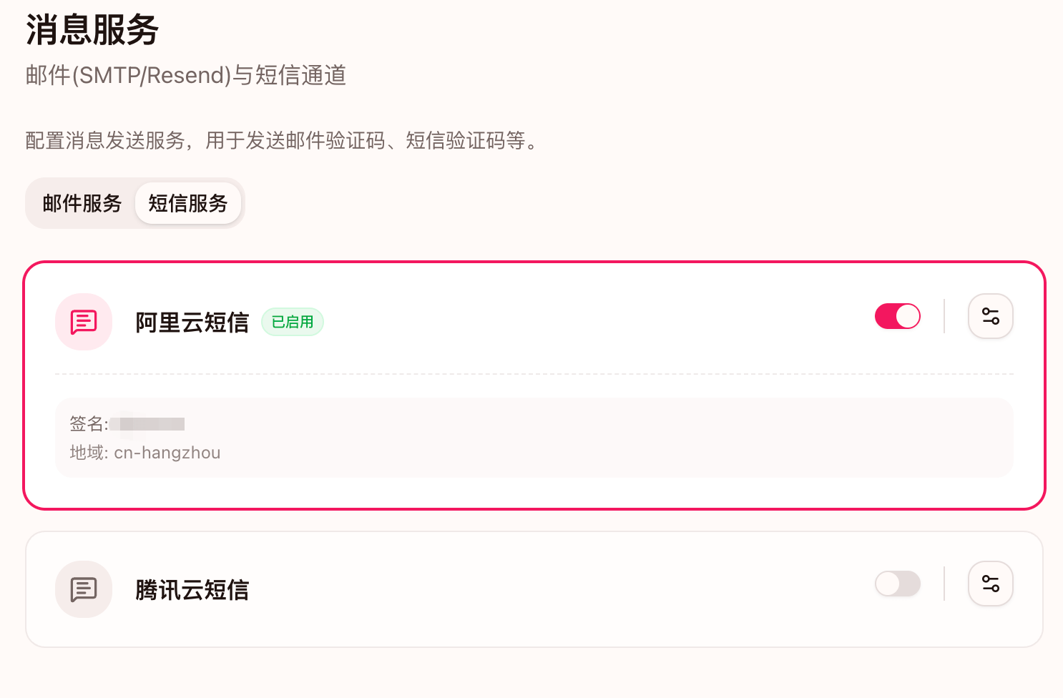Click the green 已启用 status badge
Screen dimensions: 1063x698
click(x=293, y=322)
